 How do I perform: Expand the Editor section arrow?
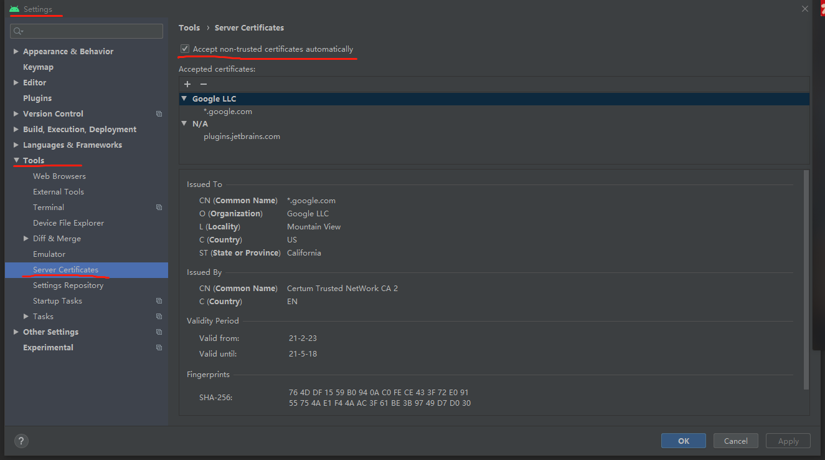coord(16,83)
